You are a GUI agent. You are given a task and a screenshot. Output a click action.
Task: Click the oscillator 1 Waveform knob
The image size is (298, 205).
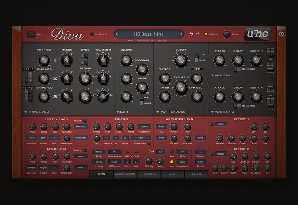[x=103, y=60]
